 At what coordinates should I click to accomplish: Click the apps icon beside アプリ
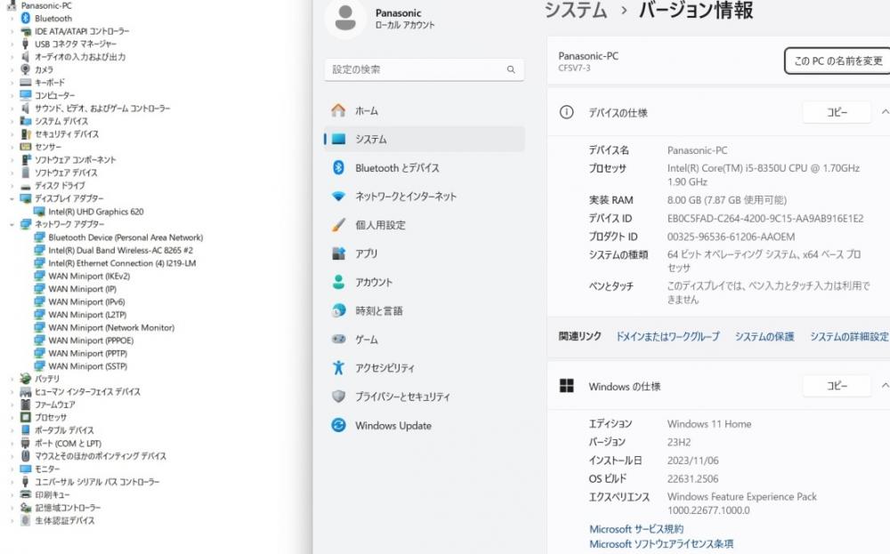[338, 253]
